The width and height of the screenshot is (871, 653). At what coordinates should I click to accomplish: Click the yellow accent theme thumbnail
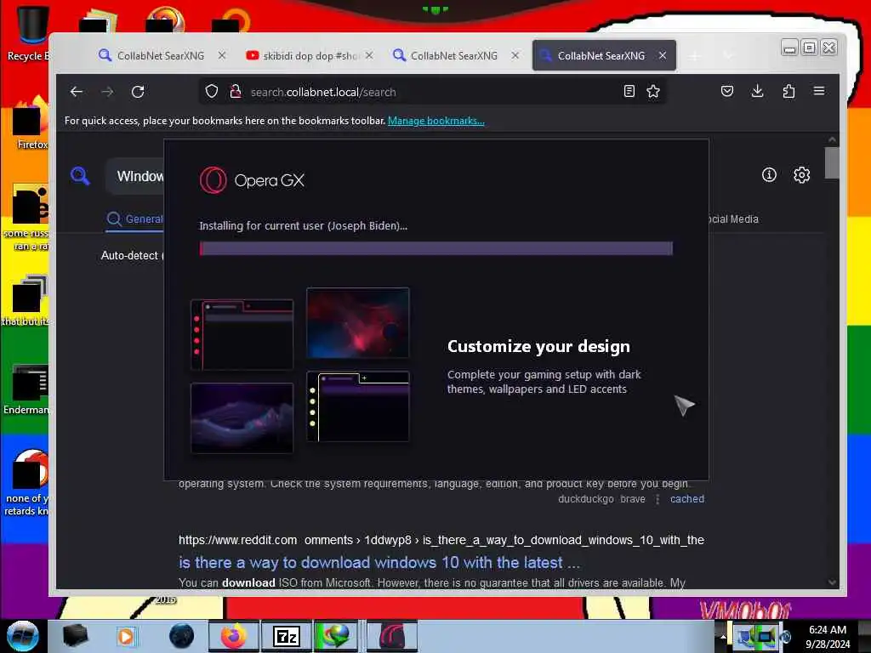[x=358, y=406]
